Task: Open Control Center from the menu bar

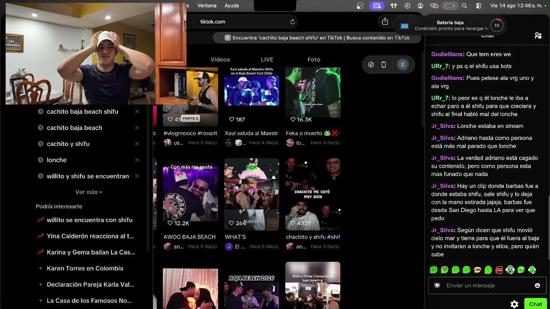Action: tap(479, 6)
